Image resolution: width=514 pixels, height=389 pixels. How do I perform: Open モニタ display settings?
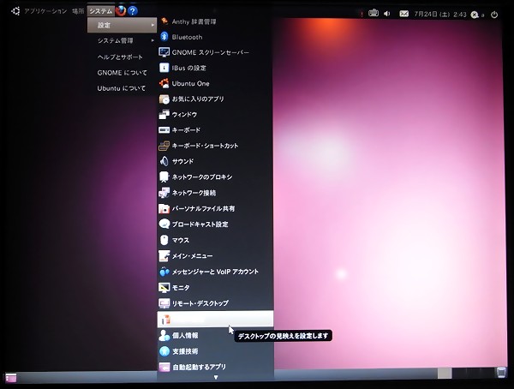215,288
